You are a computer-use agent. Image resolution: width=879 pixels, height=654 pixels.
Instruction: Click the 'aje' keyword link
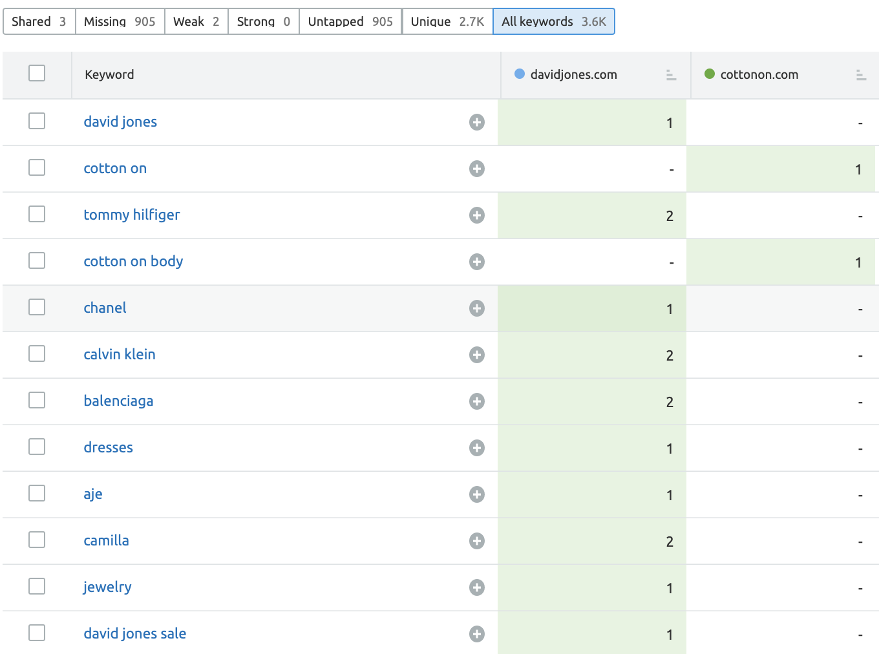[x=93, y=494]
